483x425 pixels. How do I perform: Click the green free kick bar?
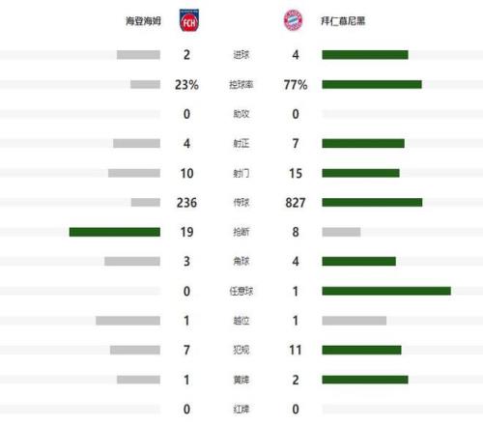click(386, 291)
